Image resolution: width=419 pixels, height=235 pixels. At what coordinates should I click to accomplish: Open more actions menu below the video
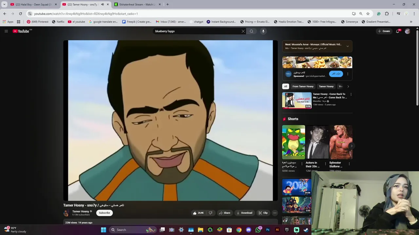[275, 213]
